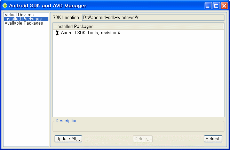Open the Virtual Devices page

[x=19, y=15]
